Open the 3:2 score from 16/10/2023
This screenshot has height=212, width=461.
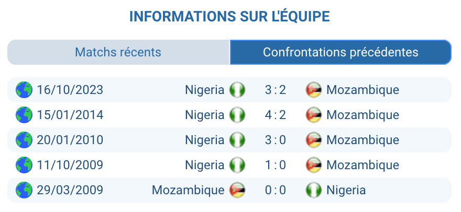click(276, 90)
